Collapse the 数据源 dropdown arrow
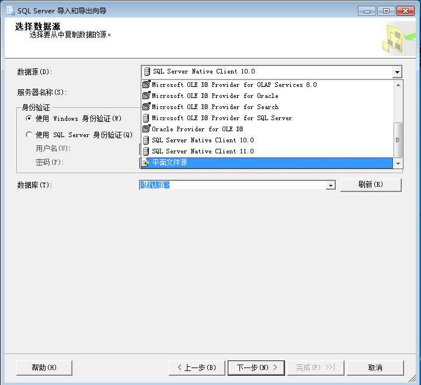Viewport: 421px width, 385px height. [x=397, y=72]
